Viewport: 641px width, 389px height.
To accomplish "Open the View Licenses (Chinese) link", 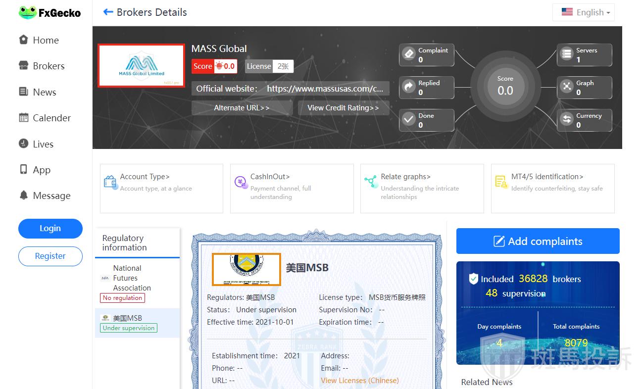I will click(x=359, y=381).
